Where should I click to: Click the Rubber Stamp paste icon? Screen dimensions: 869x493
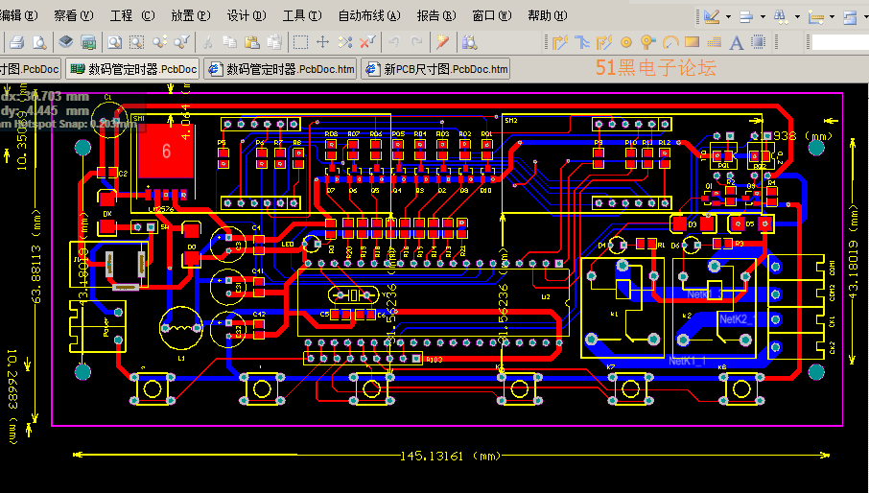coord(274,42)
